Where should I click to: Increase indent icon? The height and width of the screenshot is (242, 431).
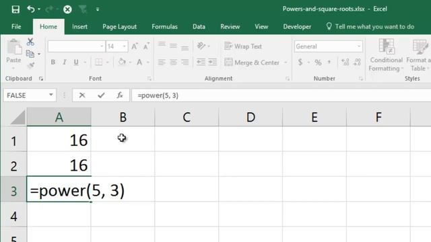(x=213, y=62)
